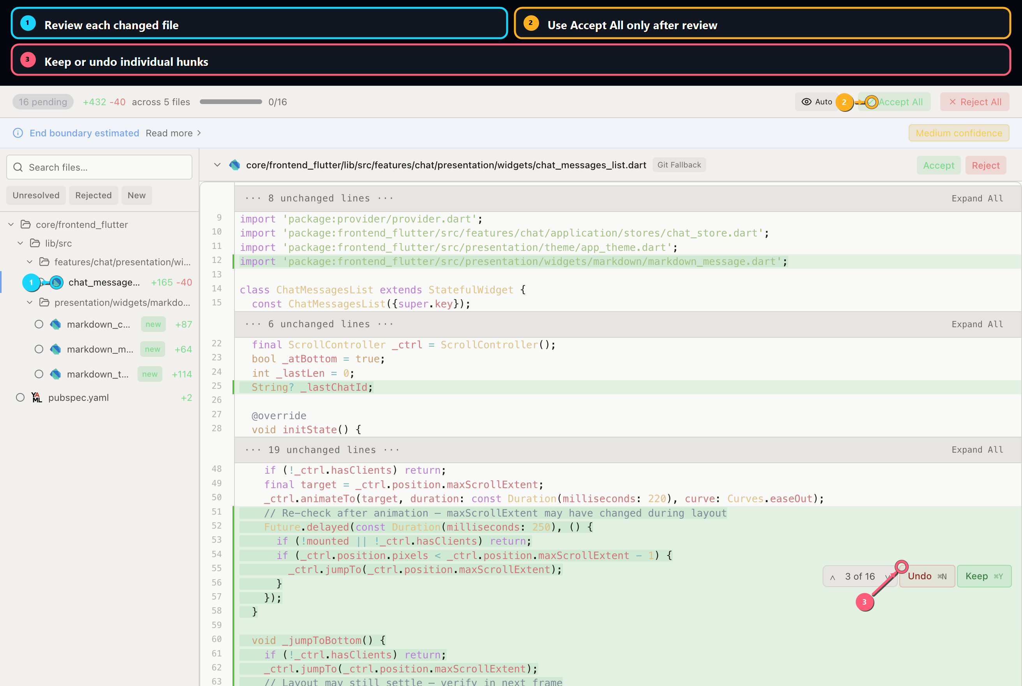Reject the chat_messages_list.dart file changes

coord(986,166)
